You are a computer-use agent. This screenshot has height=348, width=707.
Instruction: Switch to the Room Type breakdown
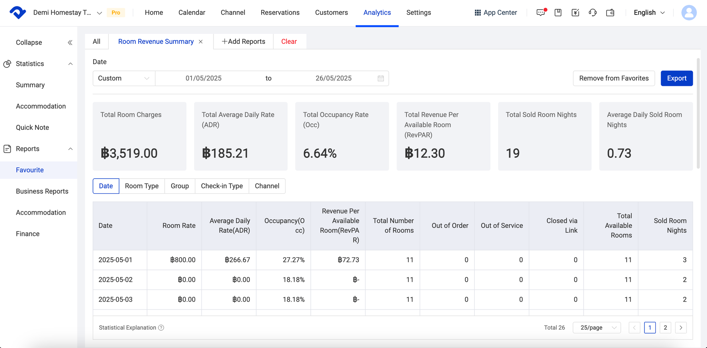pyautogui.click(x=141, y=186)
